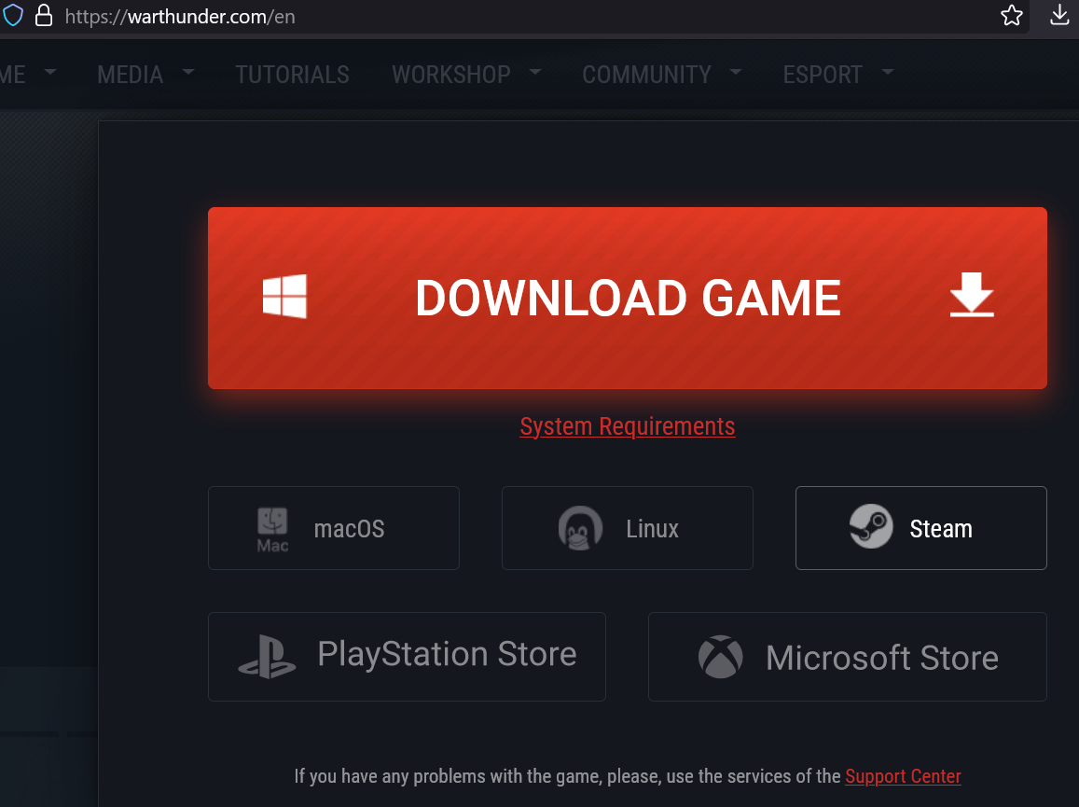Open the WORKSHOP menu

451,75
